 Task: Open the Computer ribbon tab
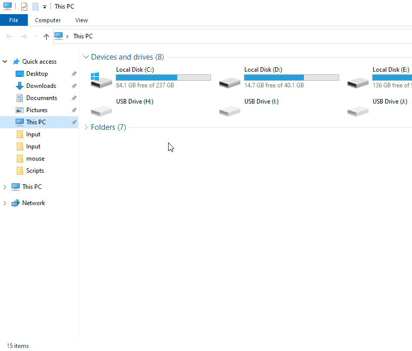coord(47,20)
